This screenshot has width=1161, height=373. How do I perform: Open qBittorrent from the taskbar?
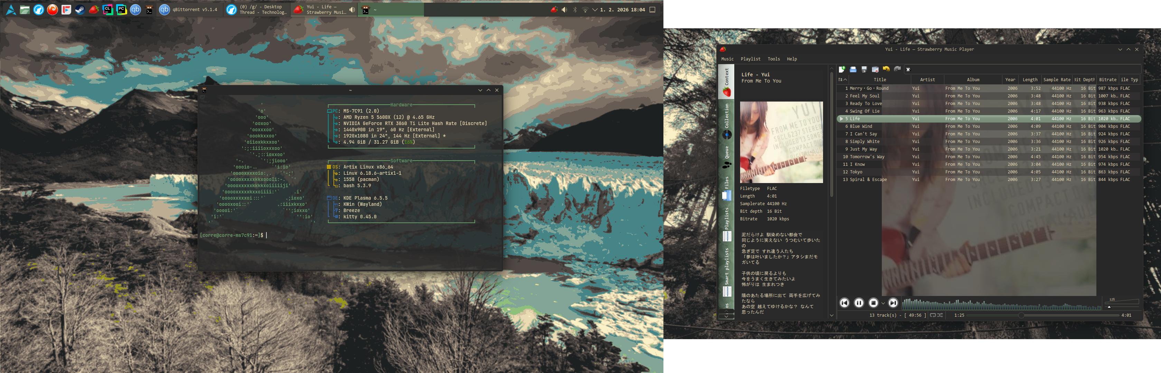[x=189, y=9]
